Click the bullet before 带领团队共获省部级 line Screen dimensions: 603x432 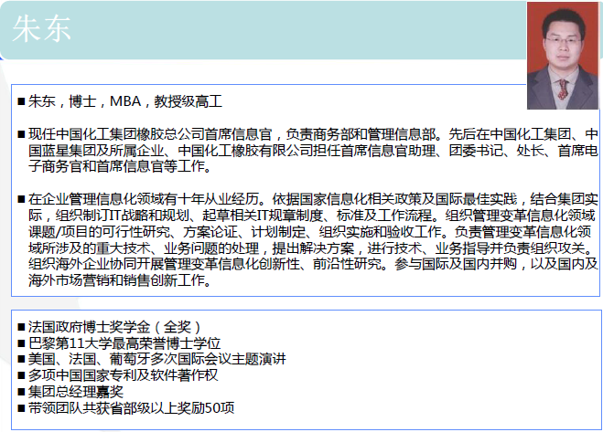21,408
